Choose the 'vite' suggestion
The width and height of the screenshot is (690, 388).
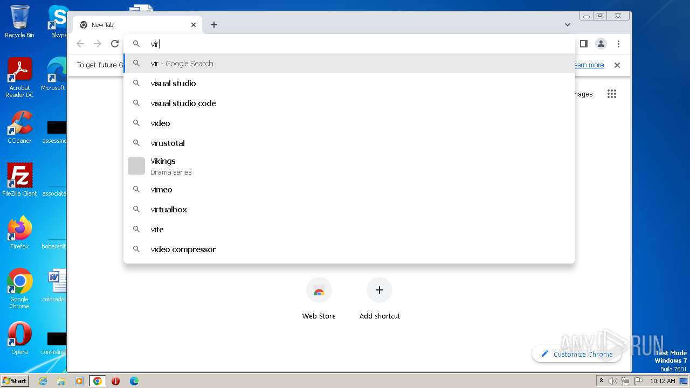(x=349, y=230)
